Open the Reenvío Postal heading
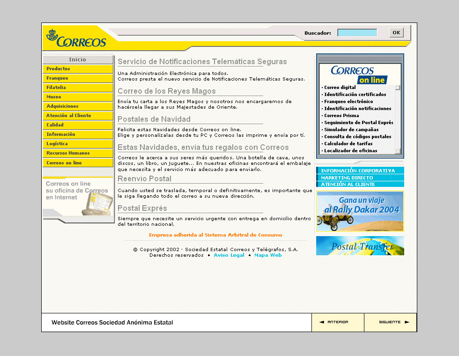 (x=144, y=178)
